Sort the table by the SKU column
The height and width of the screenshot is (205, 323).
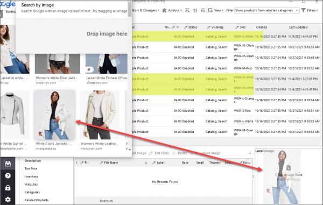pos(242,27)
